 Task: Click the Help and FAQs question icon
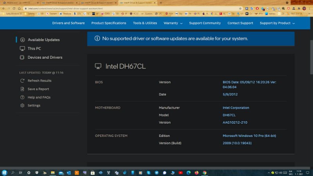[22, 97]
